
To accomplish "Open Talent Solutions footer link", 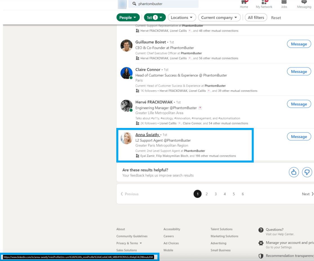I will click(x=221, y=229).
